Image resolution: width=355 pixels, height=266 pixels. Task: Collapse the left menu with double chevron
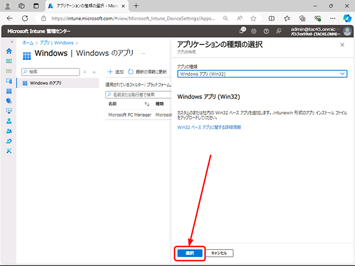click(x=94, y=72)
